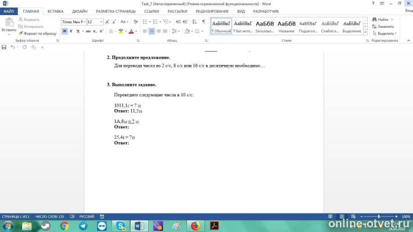The image size is (413, 232).
Task: Open Find (Найти) dropdown arrow
Action: tap(392, 20)
